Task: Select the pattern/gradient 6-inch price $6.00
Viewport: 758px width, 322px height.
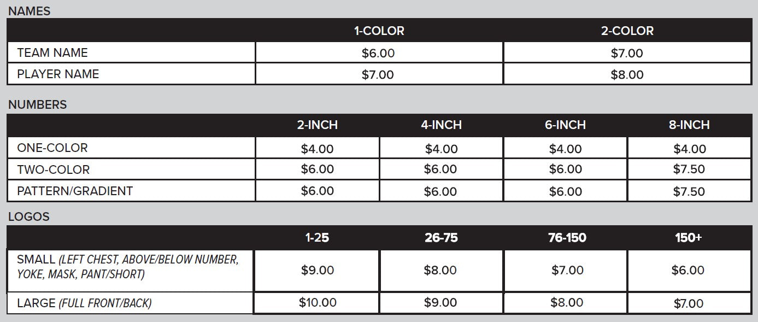Action: (565, 191)
